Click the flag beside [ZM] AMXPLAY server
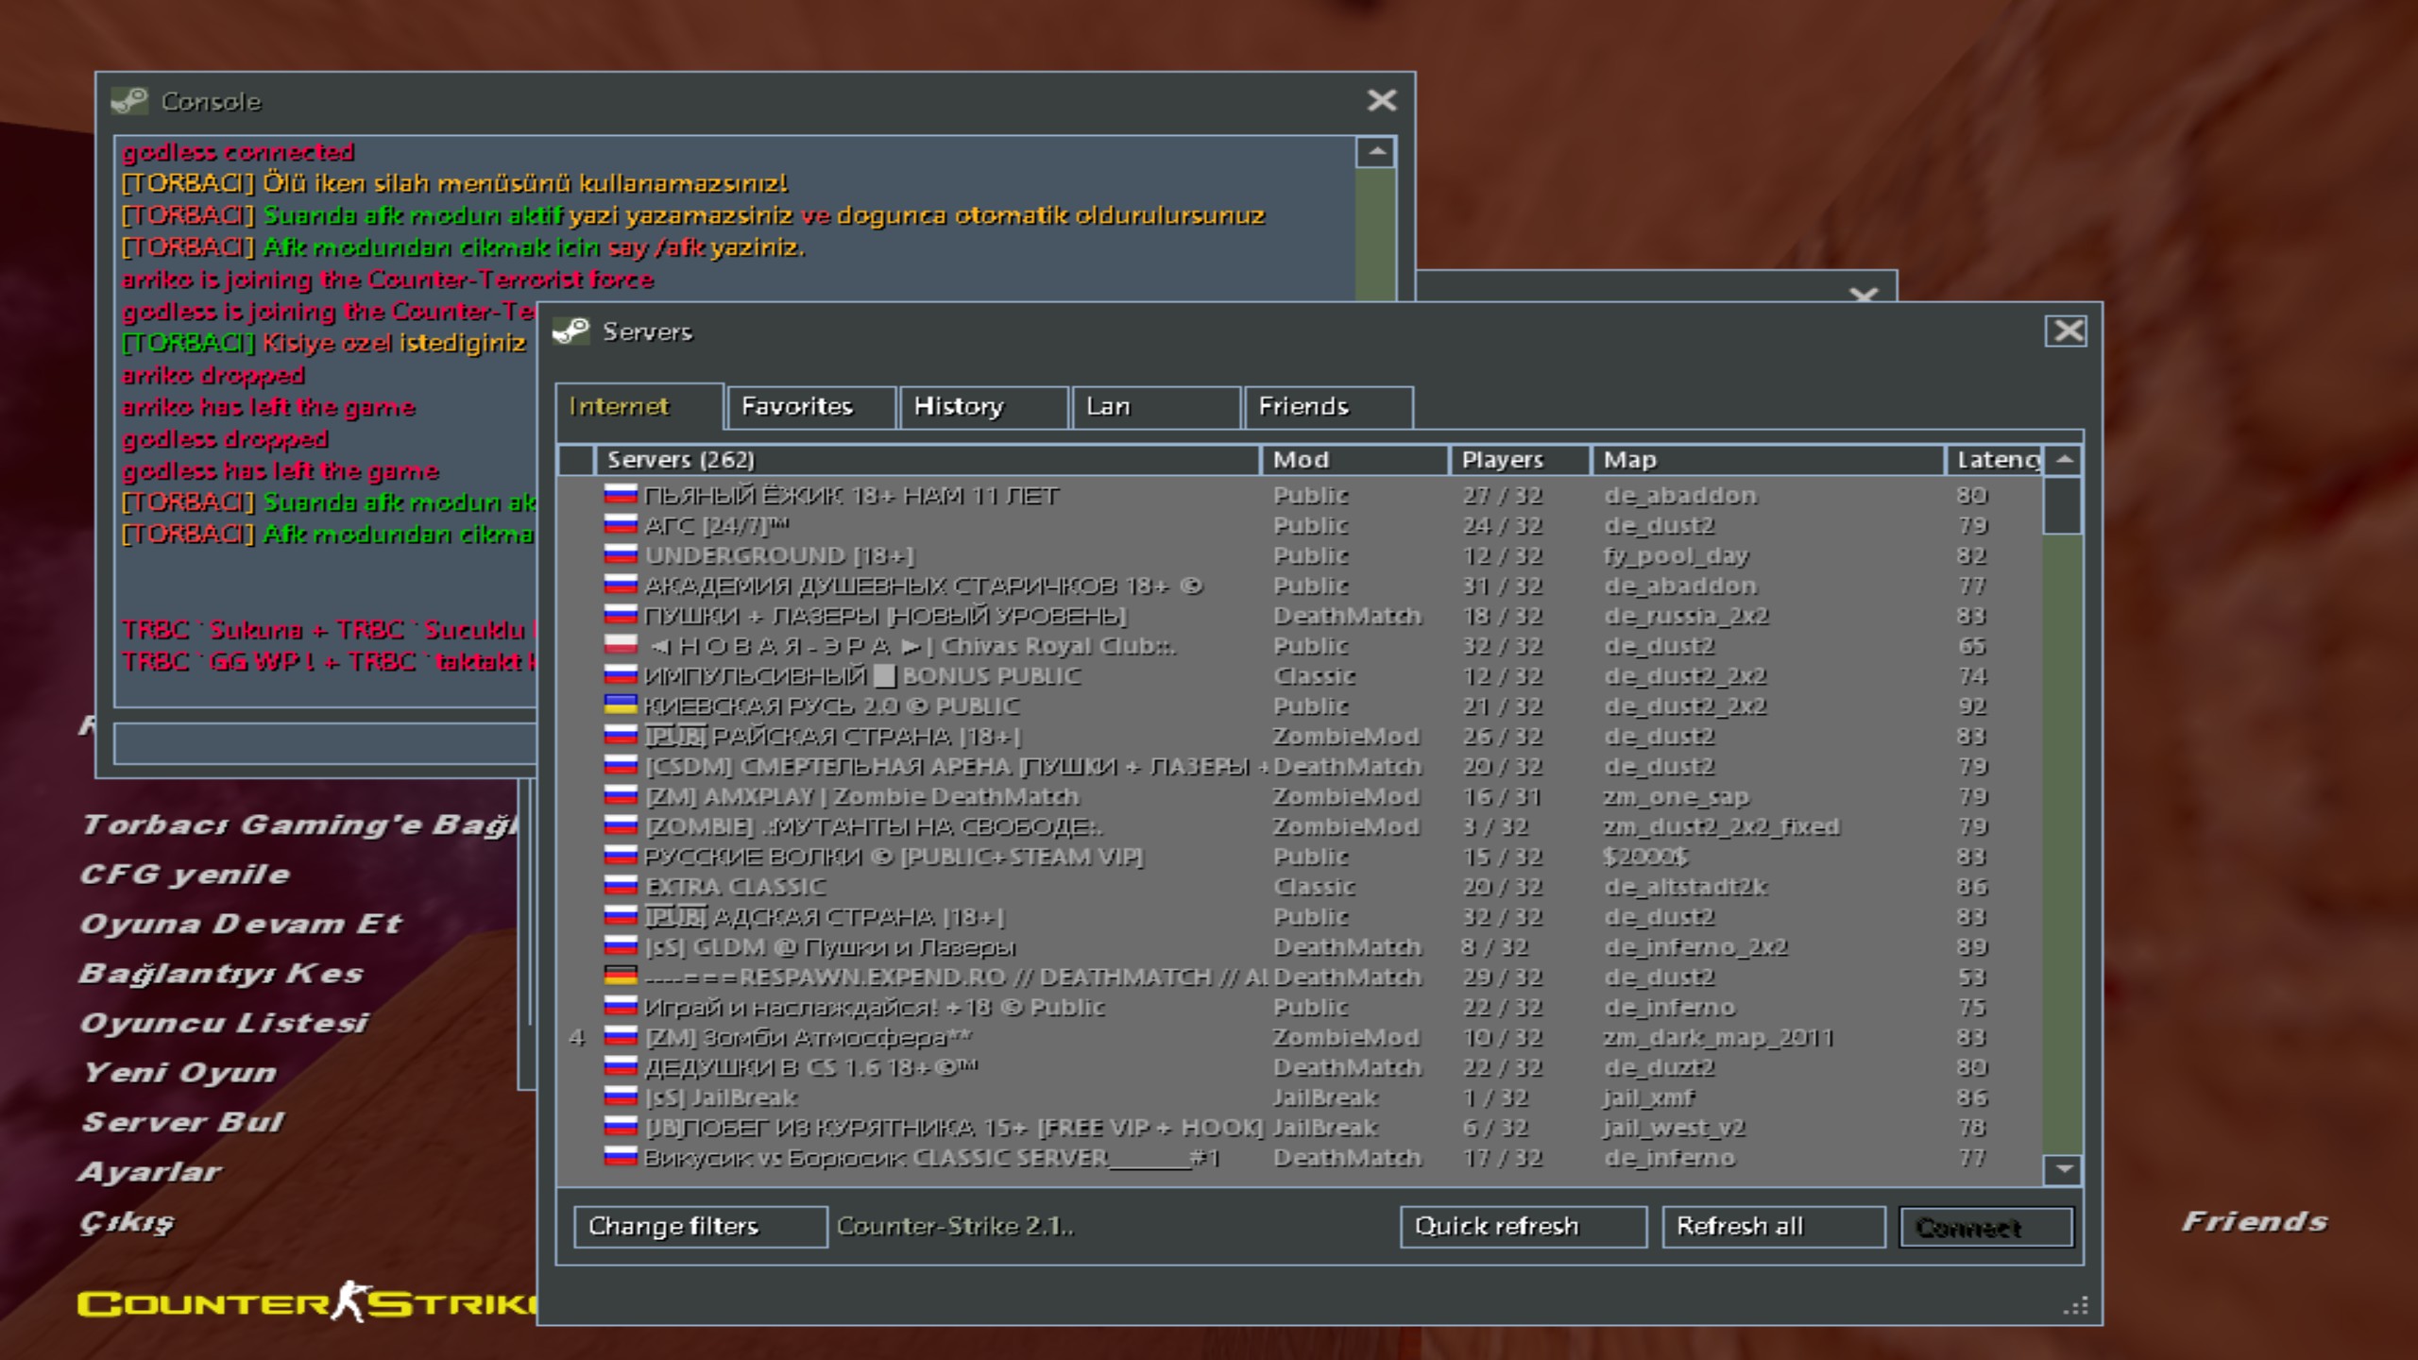The height and width of the screenshot is (1360, 2418). pyautogui.click(x=621, y=795)
